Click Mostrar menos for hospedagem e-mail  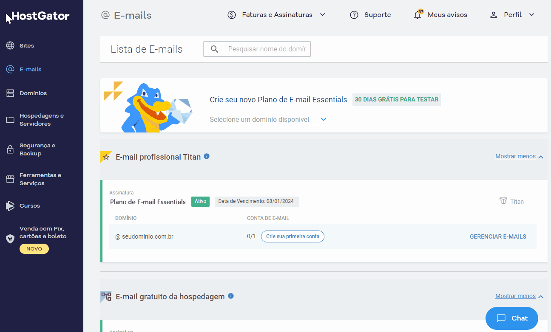pyautogui.click(x=515, y=296)
